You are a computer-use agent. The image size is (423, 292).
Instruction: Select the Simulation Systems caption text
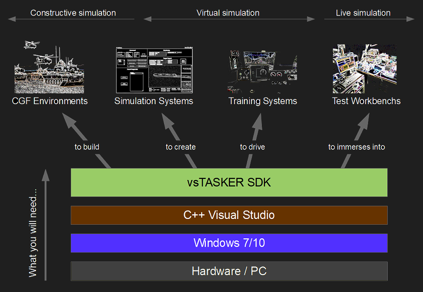pos(154,101)
